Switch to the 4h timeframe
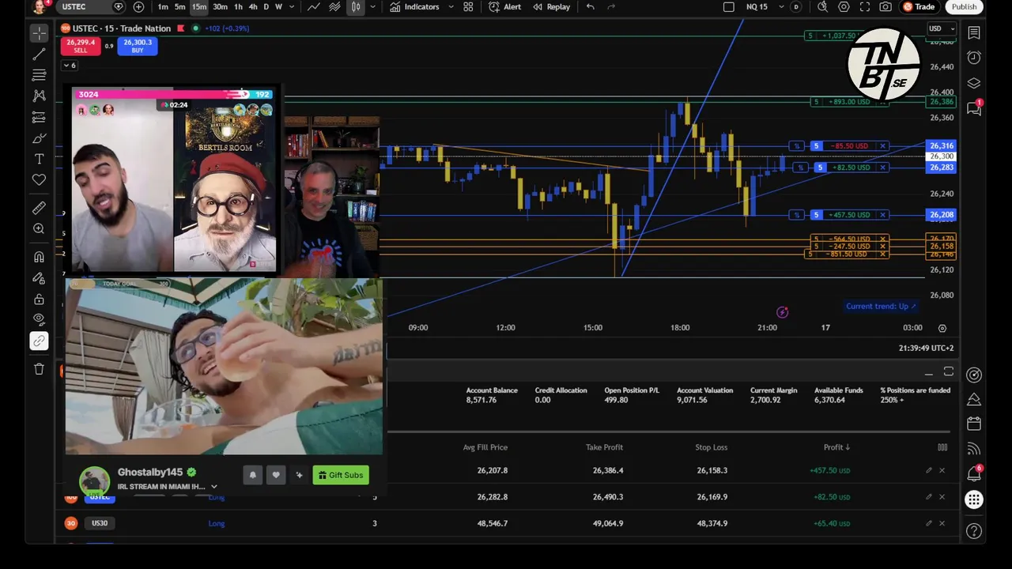The height and width of the screenshot is (569, 1012). tap(253, 7)
